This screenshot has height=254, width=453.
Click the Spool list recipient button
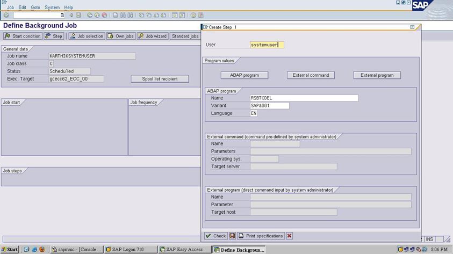pyautogui.click(x=160, y=79)
